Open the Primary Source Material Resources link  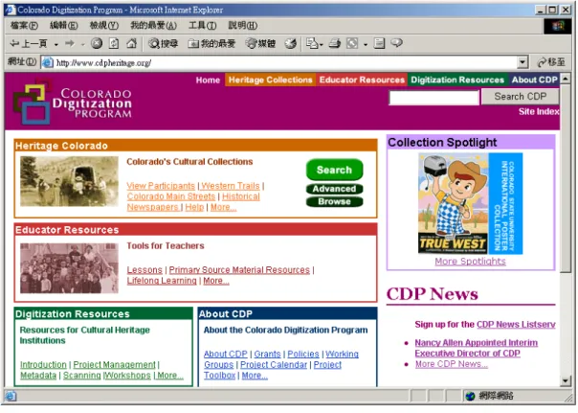[x=239, y=270]
